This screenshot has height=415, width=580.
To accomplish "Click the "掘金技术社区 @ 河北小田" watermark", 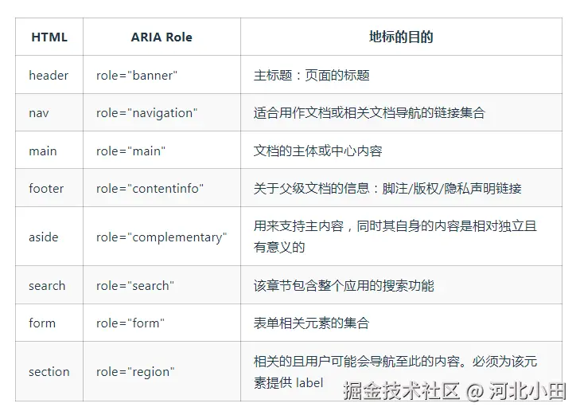I will (x=454, y=391).
